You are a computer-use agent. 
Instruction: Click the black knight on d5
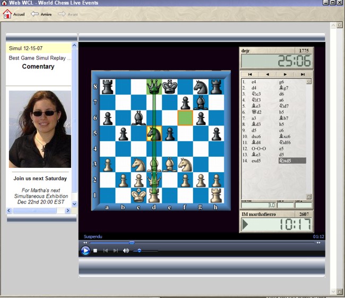[x=154, y=133]
